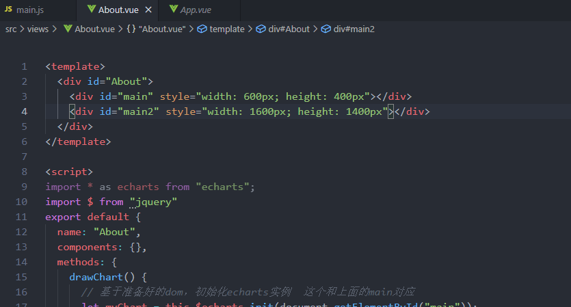Screen dimensions: 571x307
Task: Close the About.vue tab
Action: [148, 10]
